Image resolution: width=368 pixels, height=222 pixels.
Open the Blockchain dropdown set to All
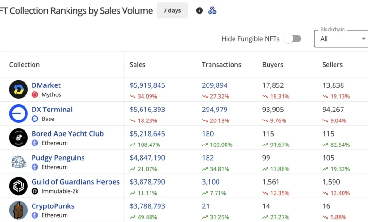[342, 39]
